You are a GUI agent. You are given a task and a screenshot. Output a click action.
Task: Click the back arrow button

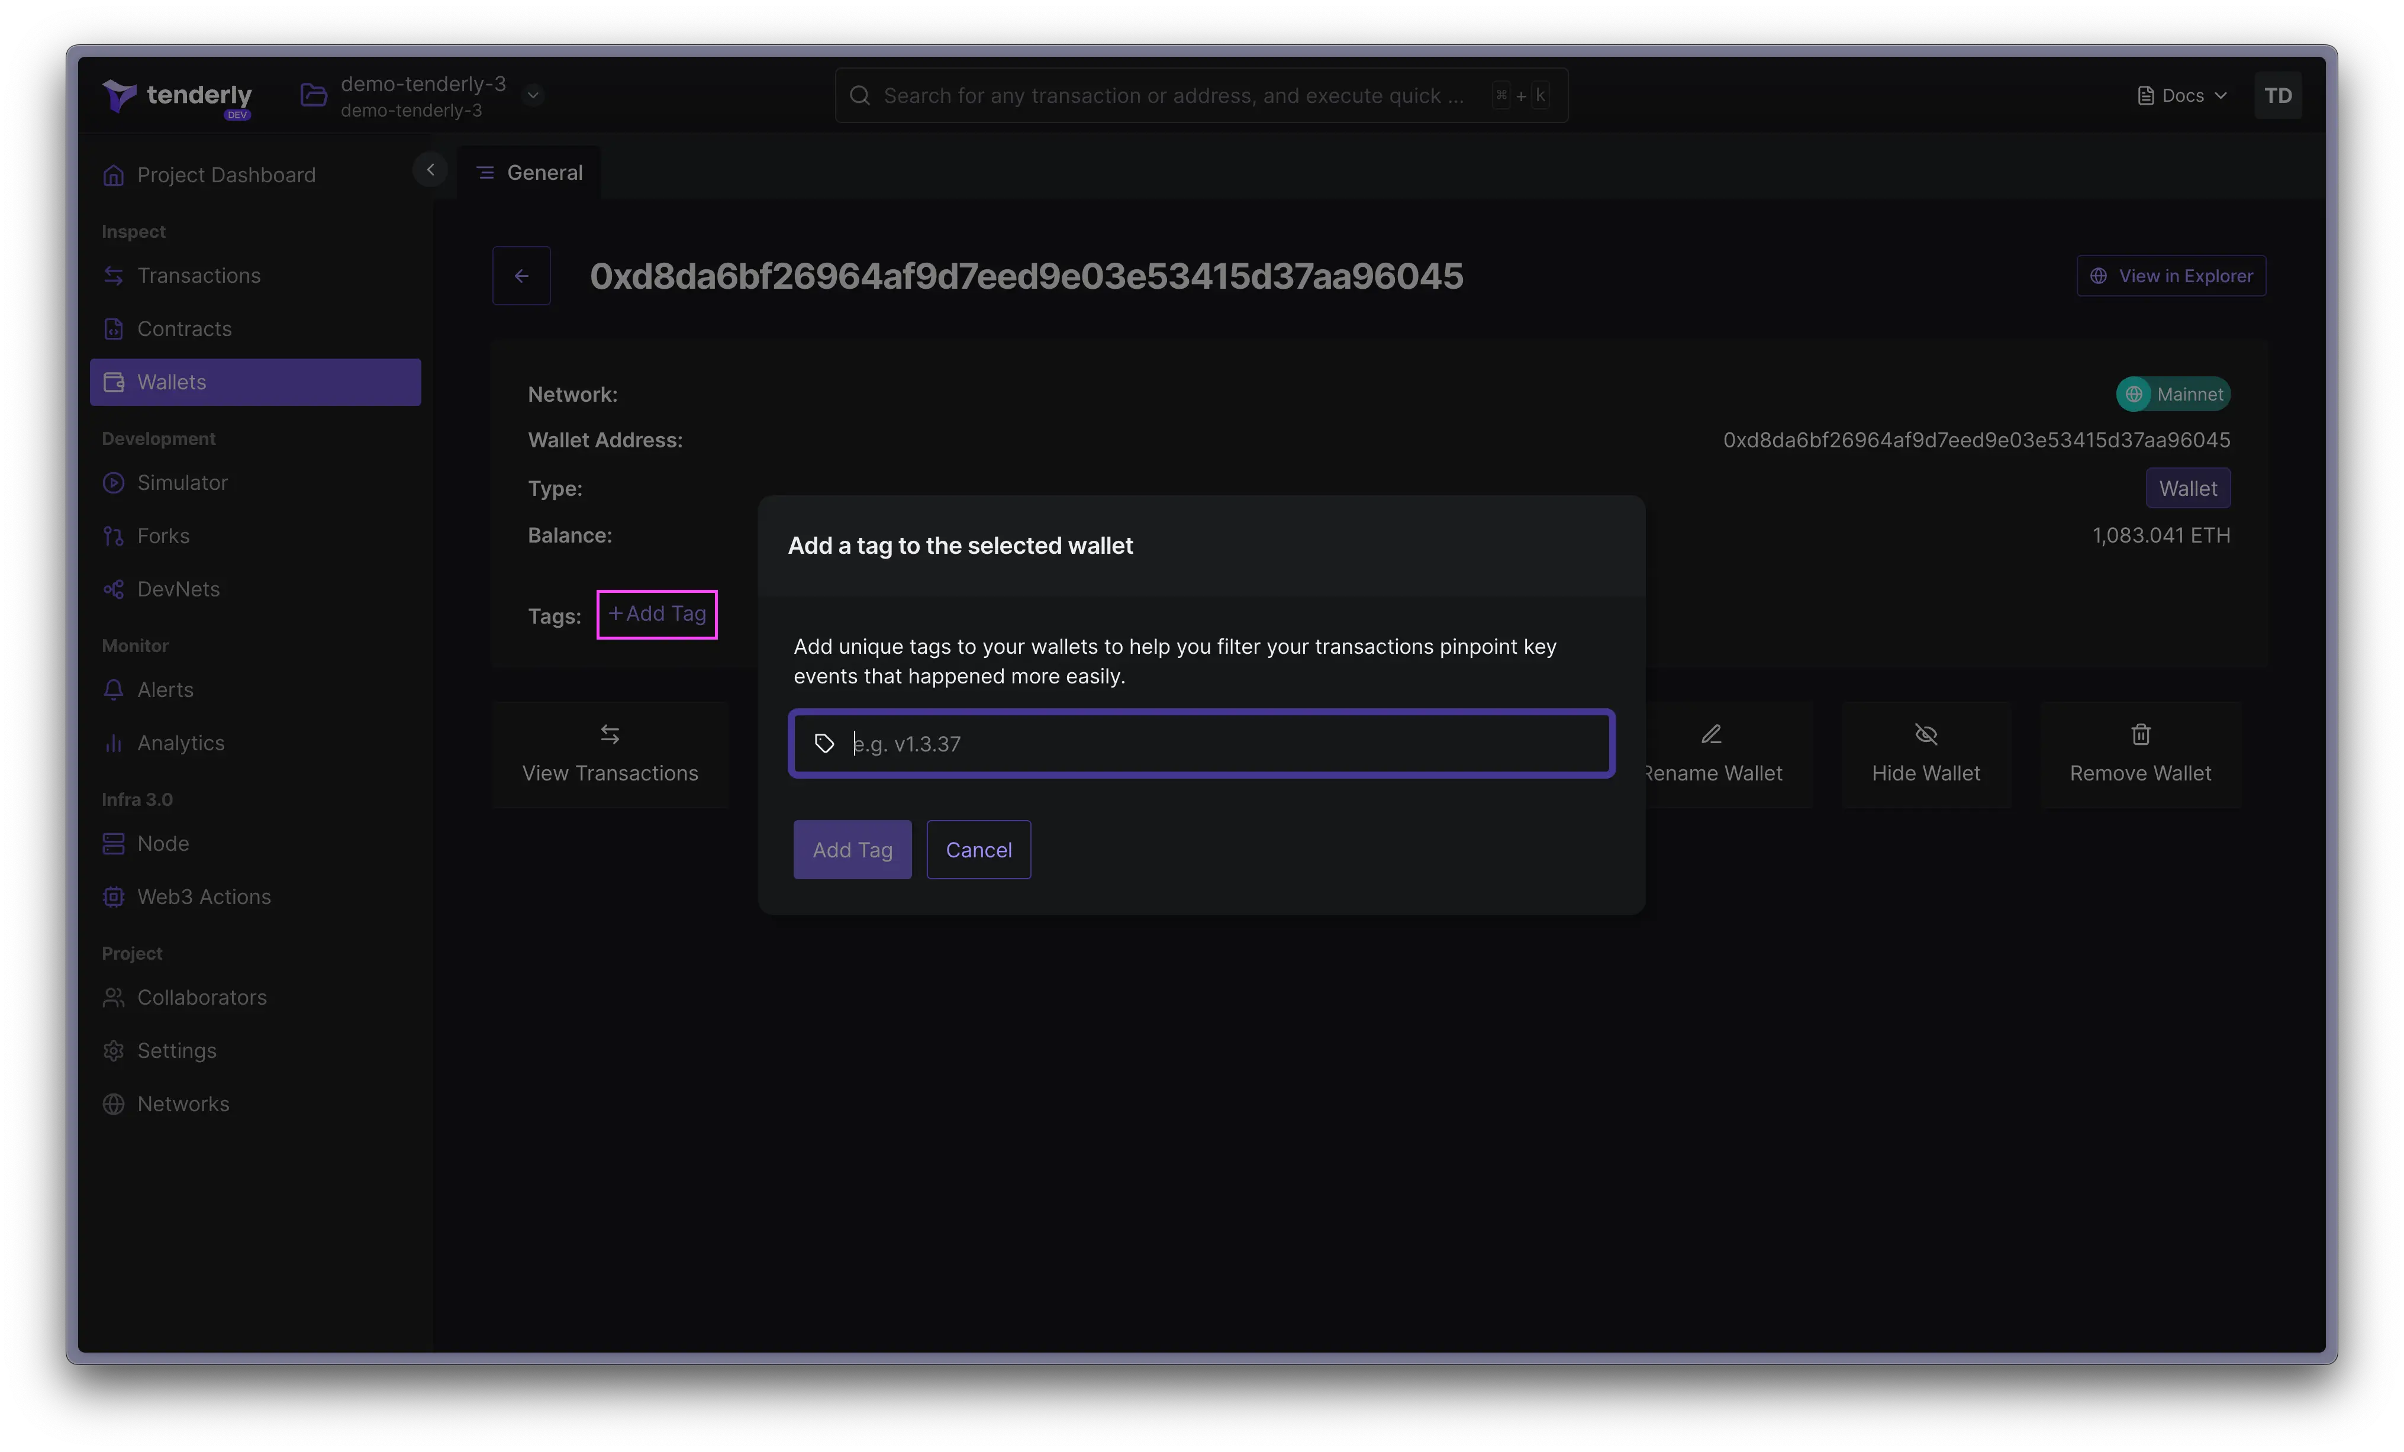[x=521, y=276]
